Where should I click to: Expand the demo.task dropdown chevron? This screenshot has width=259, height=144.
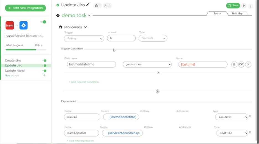click(89, 16)
